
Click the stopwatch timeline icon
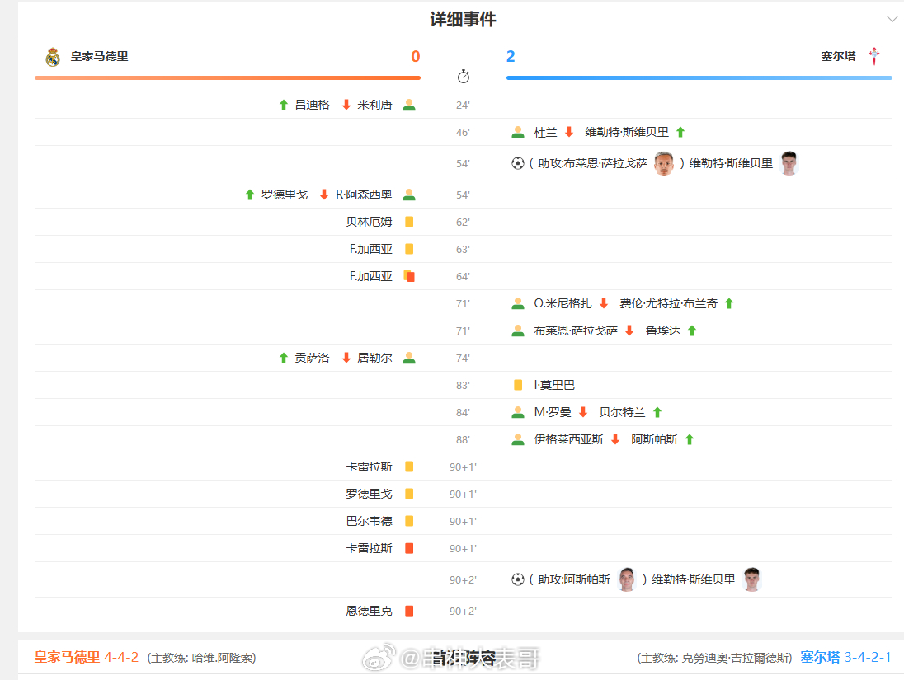[463, 77]
